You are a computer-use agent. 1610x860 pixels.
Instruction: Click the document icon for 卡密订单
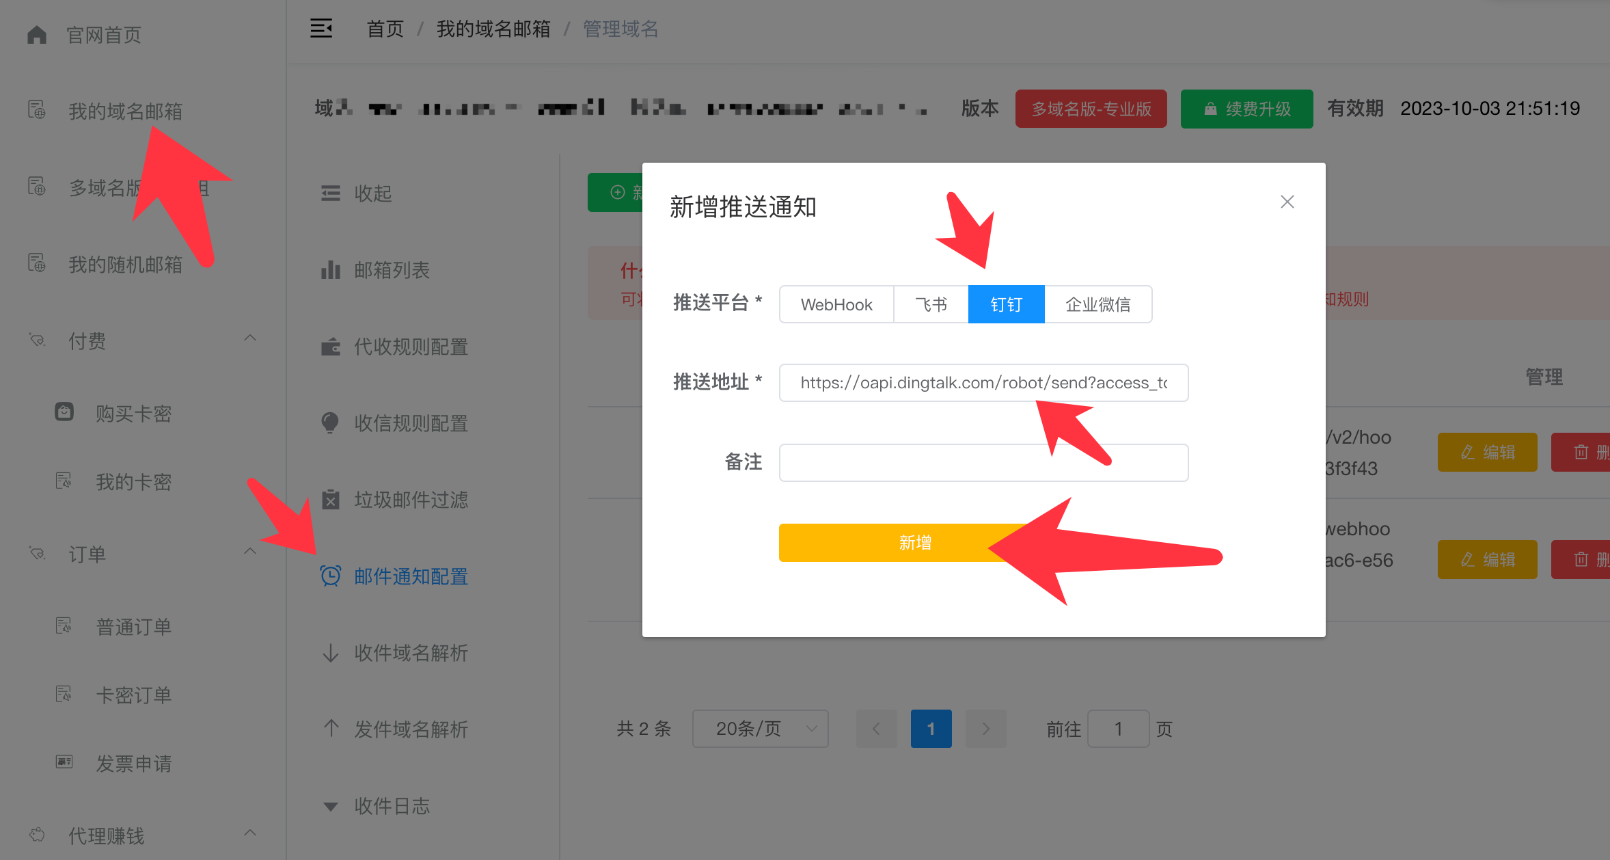(64, 694)
